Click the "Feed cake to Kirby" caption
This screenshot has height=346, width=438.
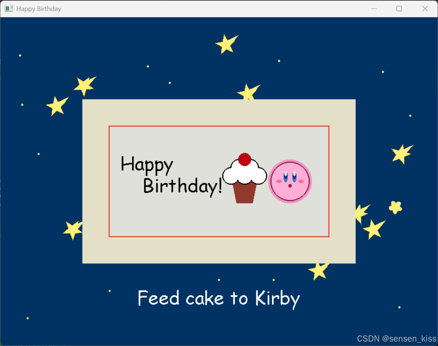click(219, 299)
